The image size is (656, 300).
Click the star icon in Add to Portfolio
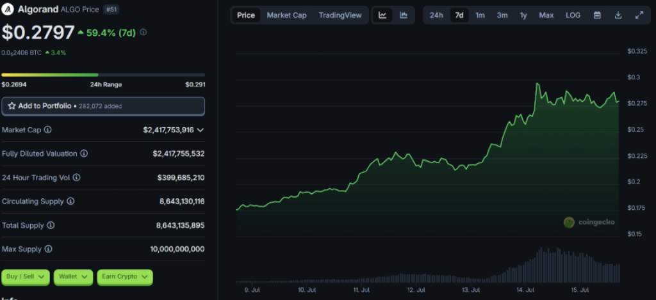coord(12,106)
